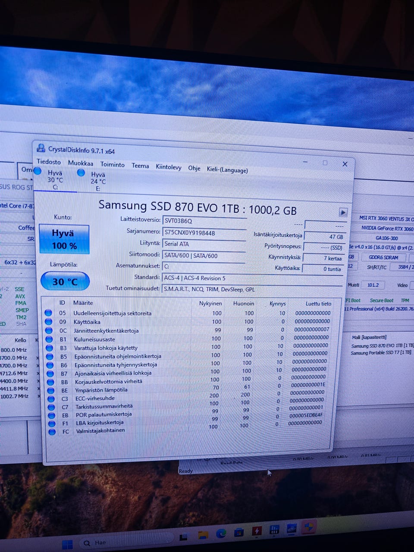Click the Tuetut ominaisuudet features field
Image resolution: width=414 pixels, height=552 pixels.
(253, 289)
